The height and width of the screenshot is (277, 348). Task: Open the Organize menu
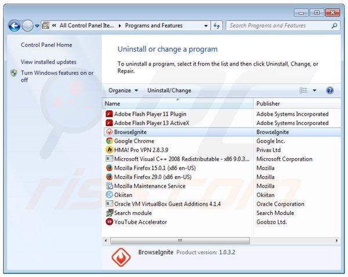click(x=123, y=90)
